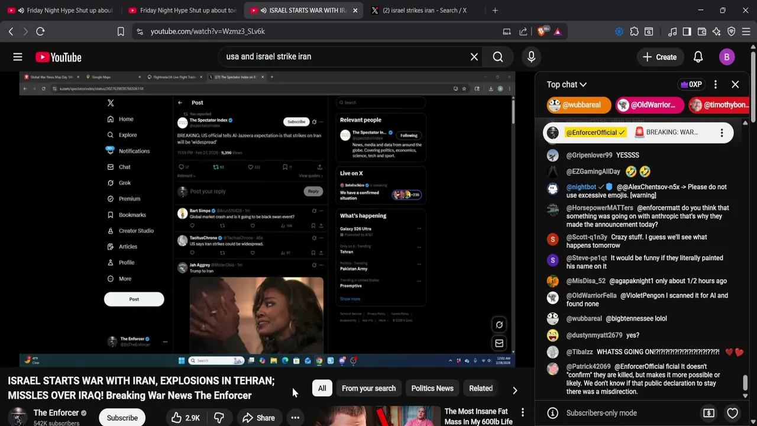Close the live chat panel

click(x=735, y=85)
